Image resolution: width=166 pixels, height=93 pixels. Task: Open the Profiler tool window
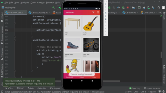pos(42,88)
